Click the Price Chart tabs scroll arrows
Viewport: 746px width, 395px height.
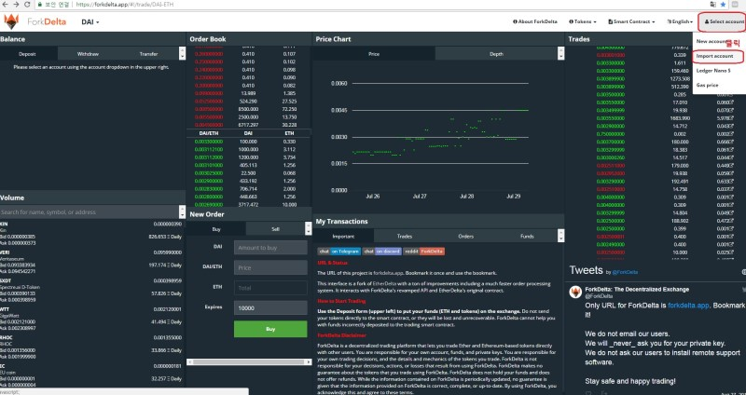(x=561, y=54)
